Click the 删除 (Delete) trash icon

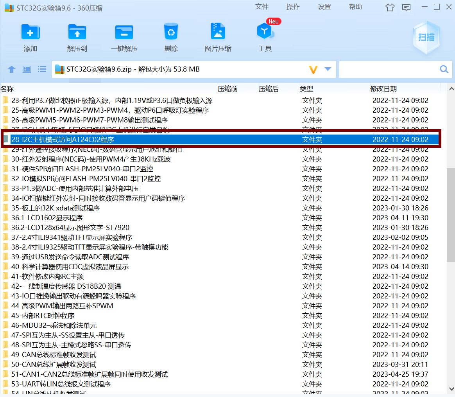click(x=171, y=31)
